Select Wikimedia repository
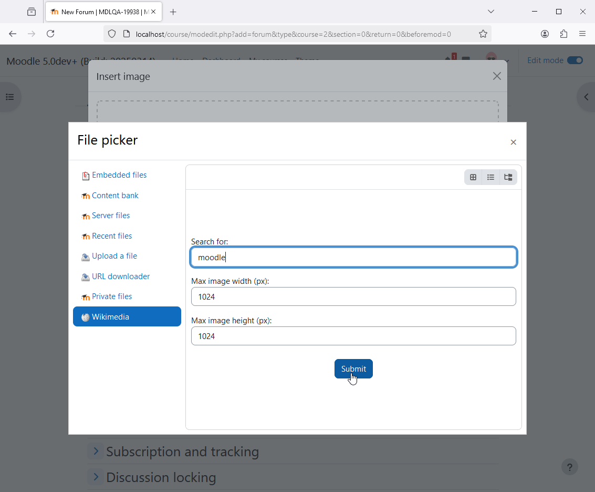 (x=127, y=316)
